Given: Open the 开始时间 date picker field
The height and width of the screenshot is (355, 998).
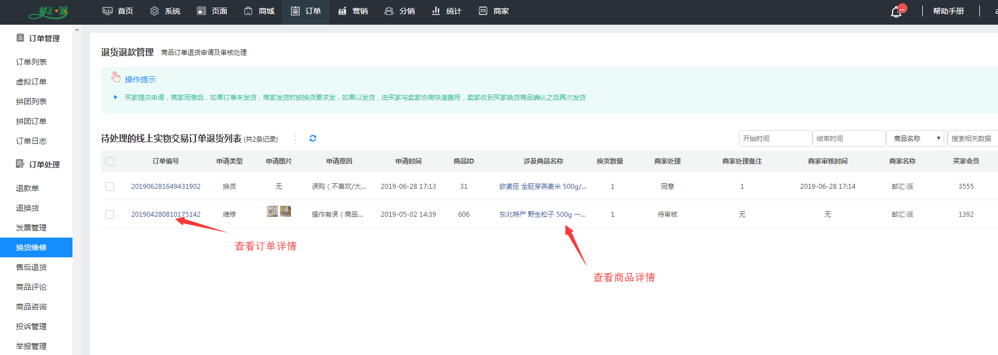Looking at the screenshot, I should tap(775, 138).
